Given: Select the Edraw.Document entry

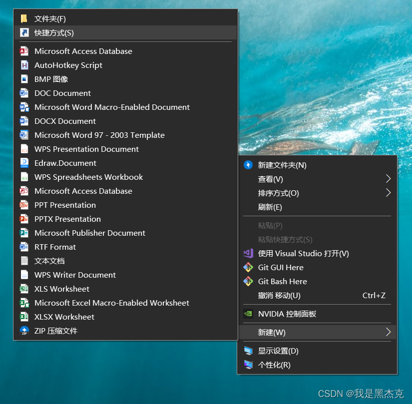Looking at the screenshot, I should (125, 163).
